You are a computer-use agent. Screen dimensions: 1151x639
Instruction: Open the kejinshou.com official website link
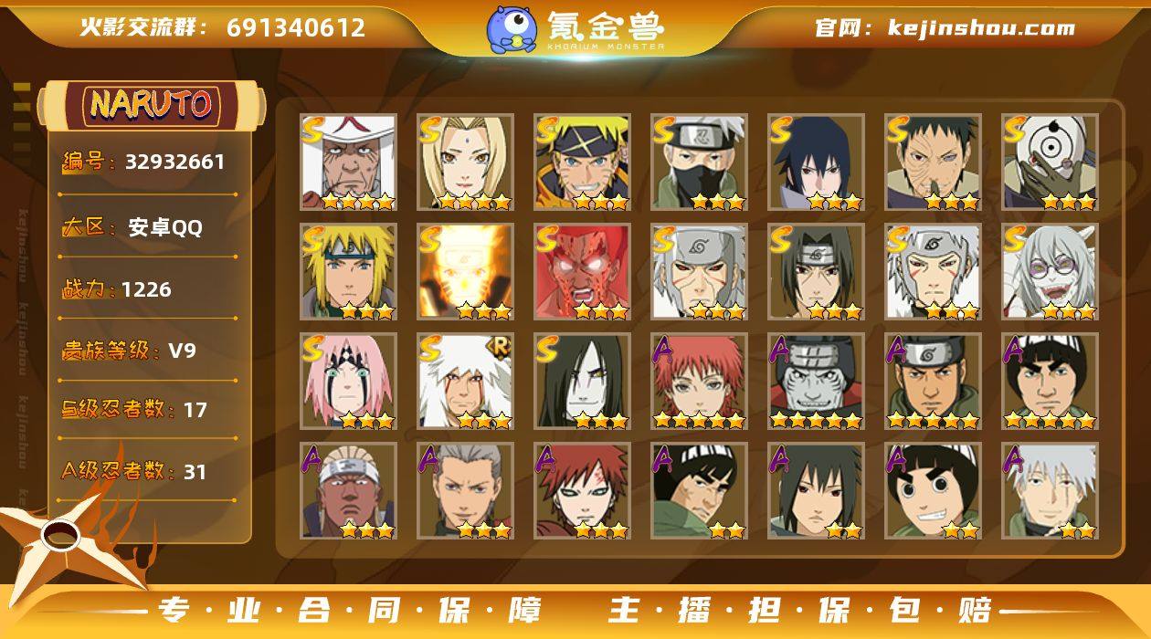[x=945, y=27]
